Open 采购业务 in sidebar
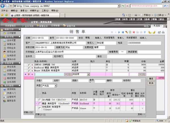This screenshot has height=123, width=170. pyautogui.click(x=11, y=48)
